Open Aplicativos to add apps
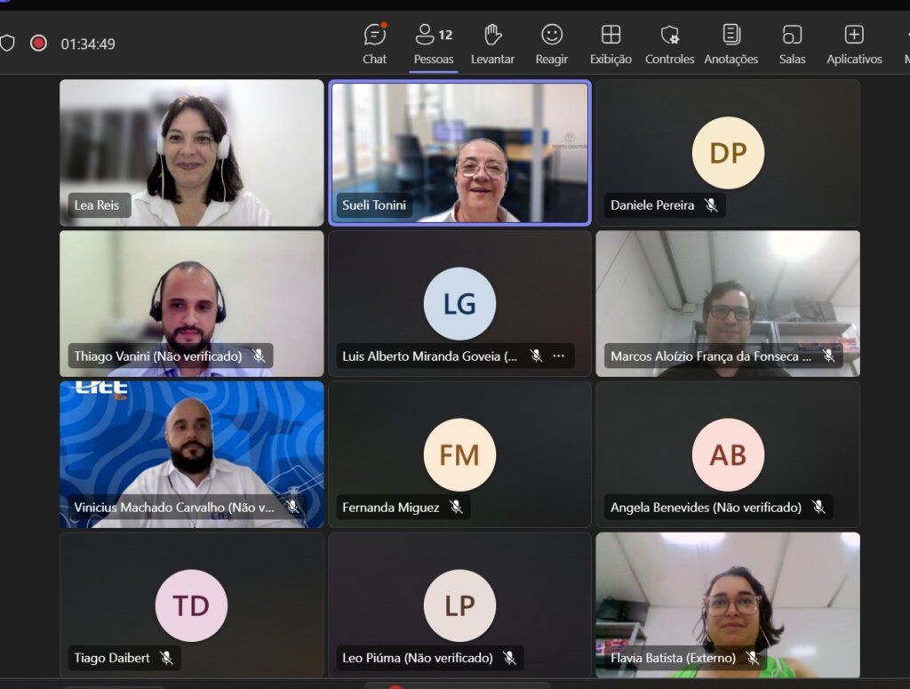The image size is (910, 689). 853,44
